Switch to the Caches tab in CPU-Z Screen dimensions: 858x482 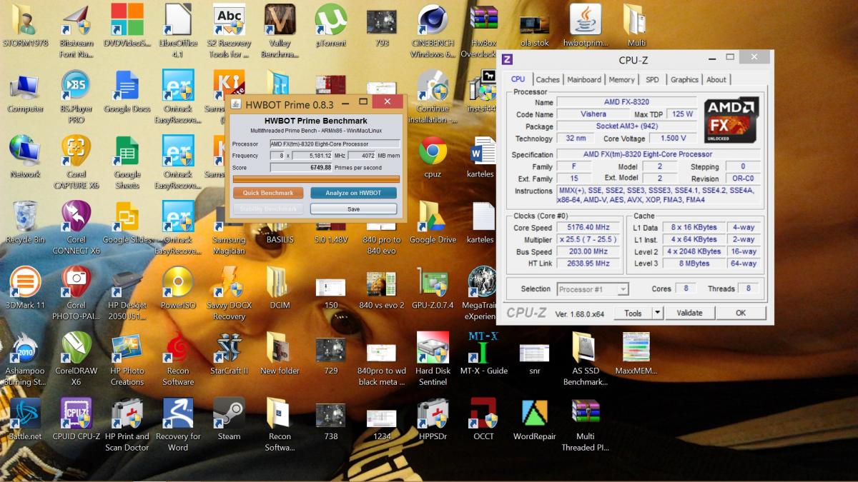coord(548,79)
